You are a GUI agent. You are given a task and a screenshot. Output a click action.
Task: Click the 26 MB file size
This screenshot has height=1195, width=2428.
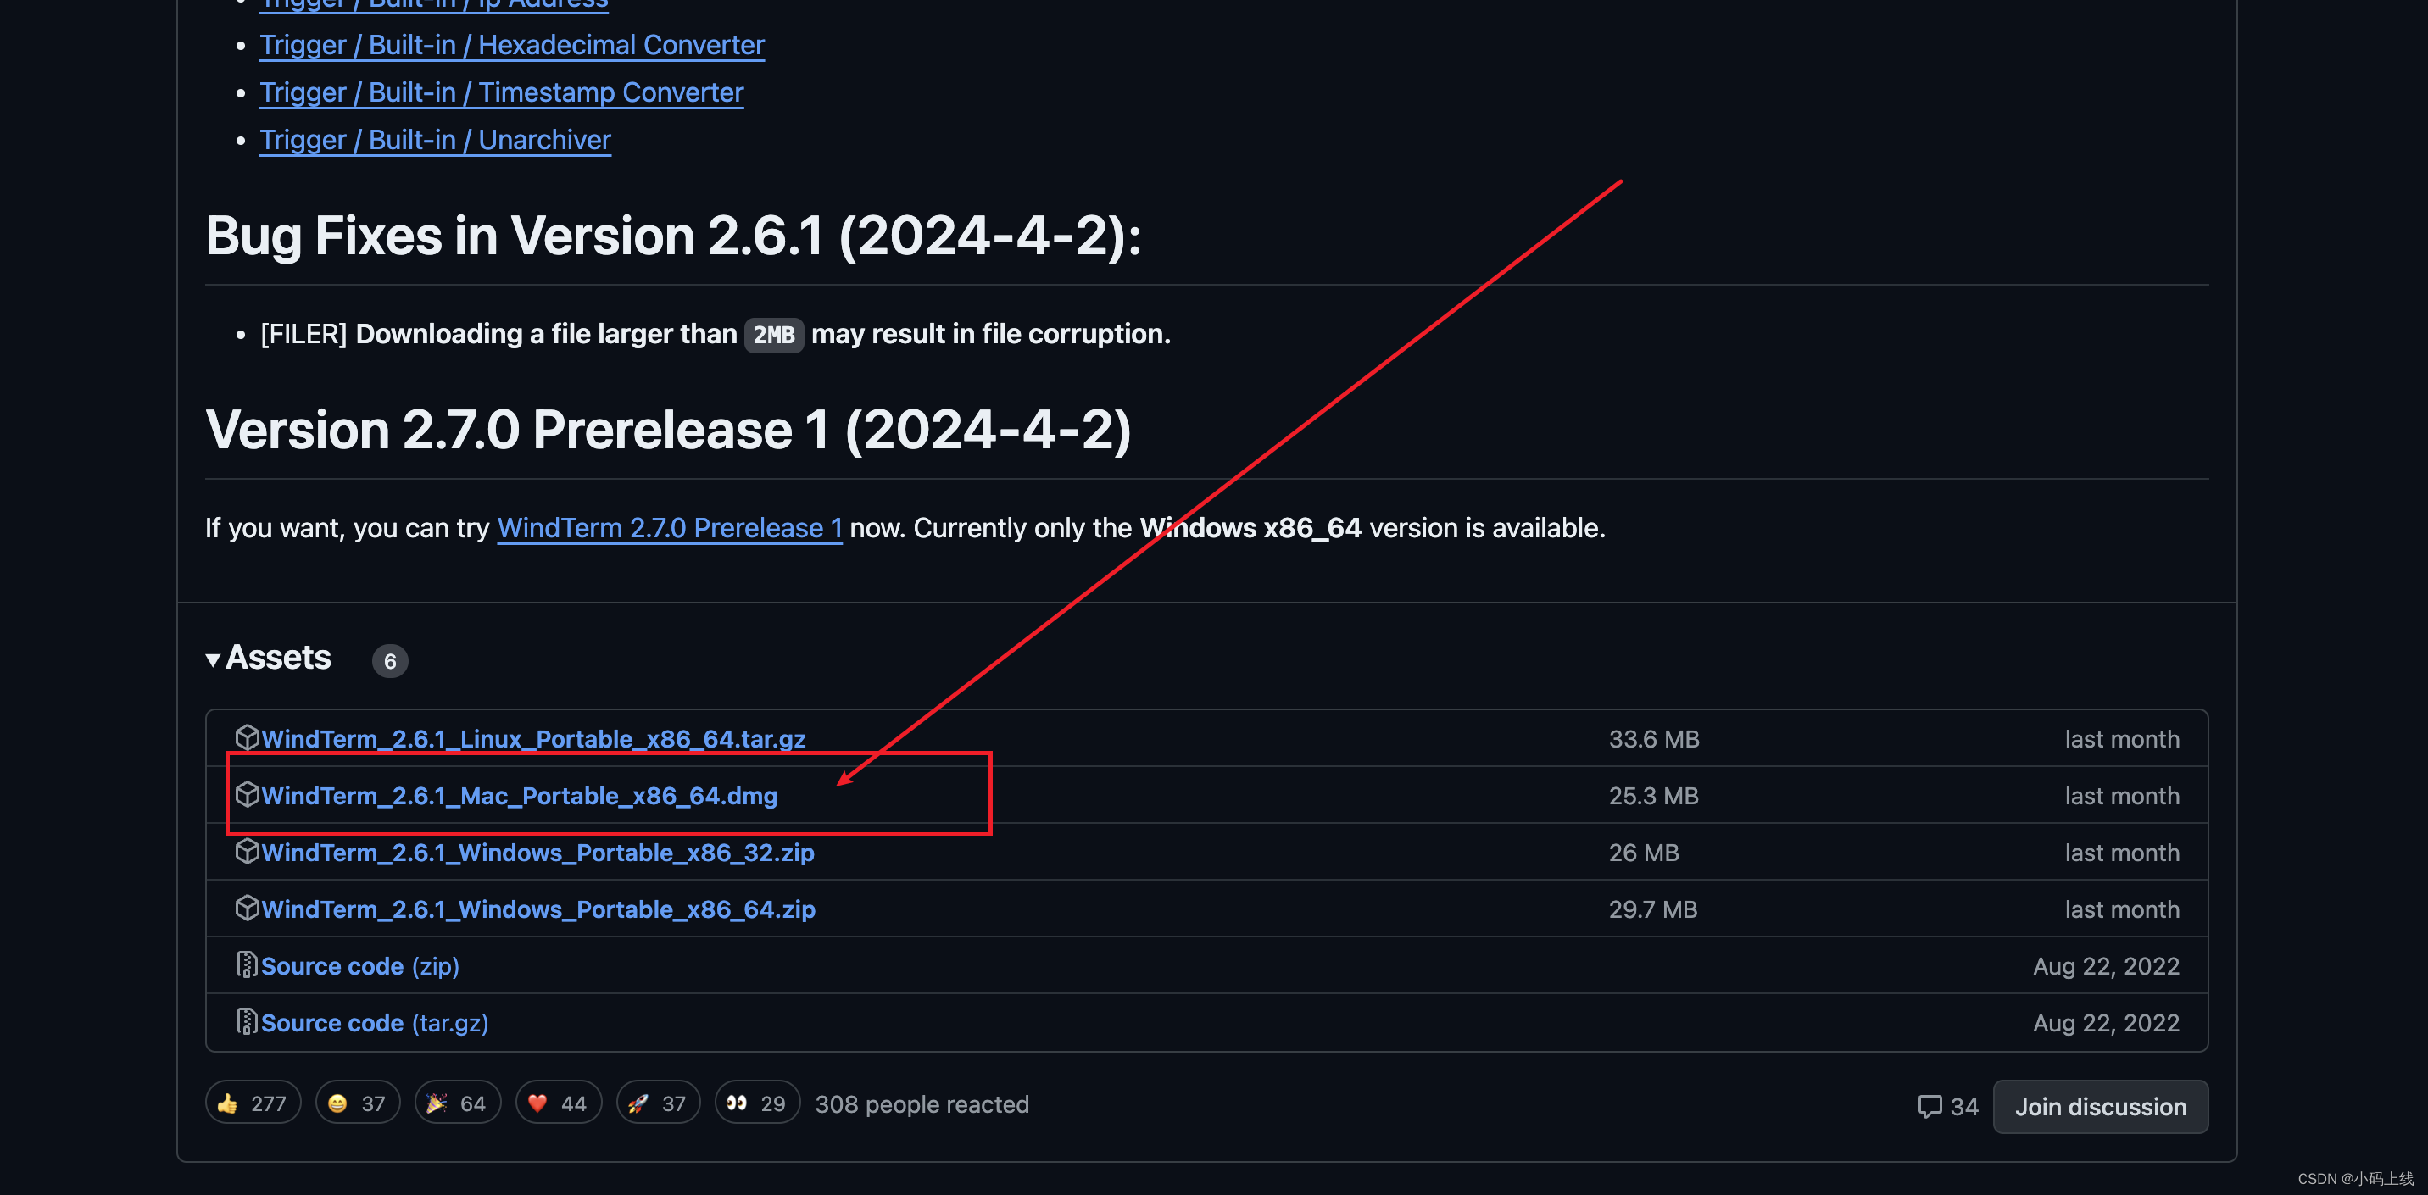[x=1643, y=851]
